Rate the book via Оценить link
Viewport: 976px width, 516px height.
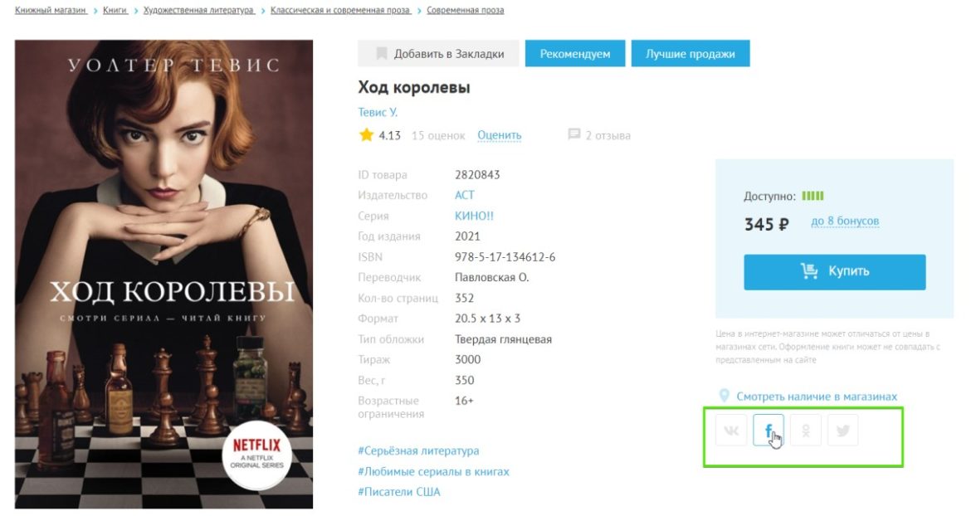pos(500,135)
